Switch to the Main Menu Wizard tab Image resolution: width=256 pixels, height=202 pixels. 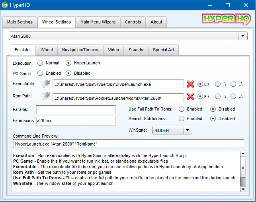(98, 22)
